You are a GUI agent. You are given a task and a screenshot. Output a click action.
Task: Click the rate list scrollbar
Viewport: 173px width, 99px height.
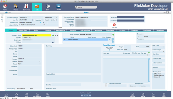coord(149,70)
